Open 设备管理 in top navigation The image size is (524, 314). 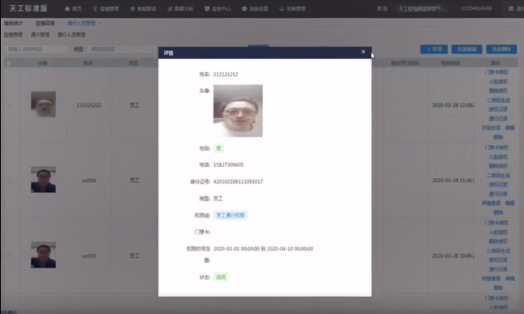292,9
